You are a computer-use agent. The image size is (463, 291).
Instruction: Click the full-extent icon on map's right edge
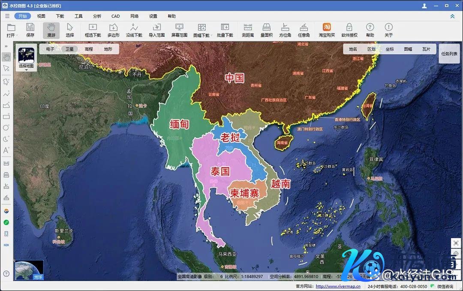[456, 243]
